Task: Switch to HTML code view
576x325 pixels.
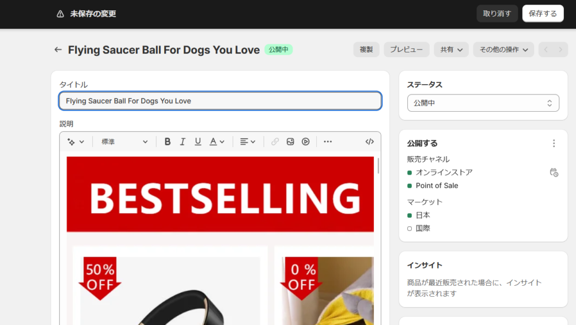Action: click(x=370, y=142)
